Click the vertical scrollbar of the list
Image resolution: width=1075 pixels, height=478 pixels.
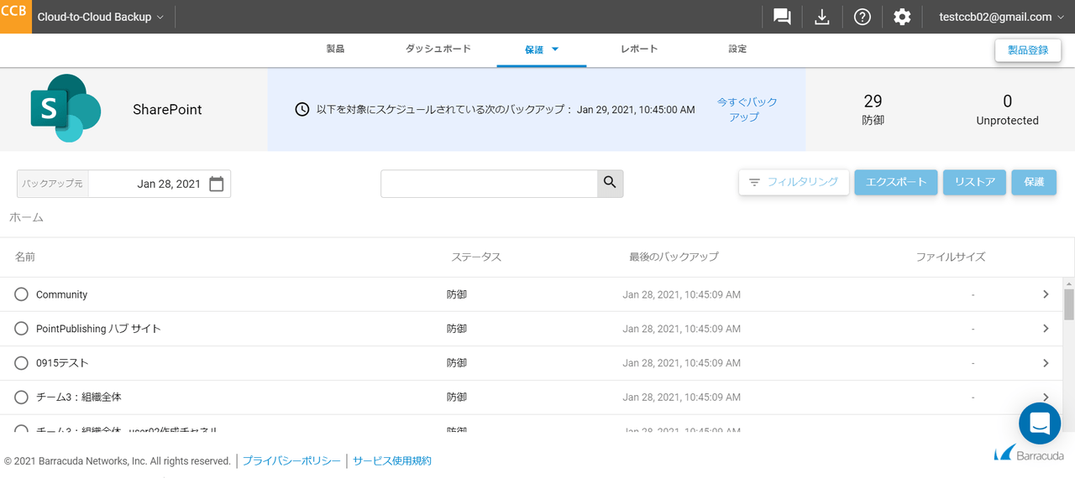(x=1068, y=304)
